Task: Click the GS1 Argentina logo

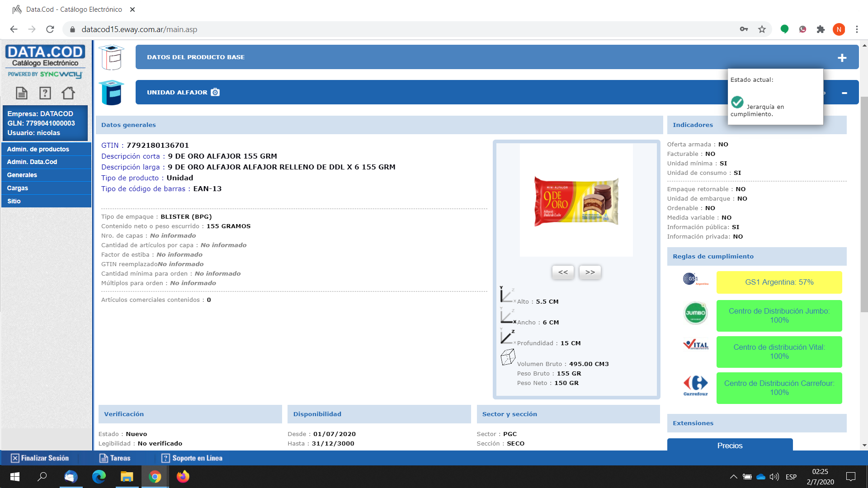Action: pyautogui.click(x=695, y=279)
